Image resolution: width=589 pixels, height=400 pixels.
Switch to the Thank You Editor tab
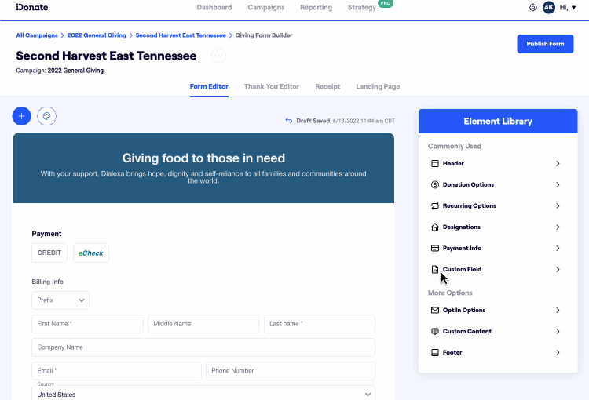pyautogui.click(x=272, y=87)
